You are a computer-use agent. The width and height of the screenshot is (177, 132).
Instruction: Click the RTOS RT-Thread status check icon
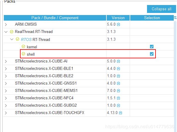point(18,39)
